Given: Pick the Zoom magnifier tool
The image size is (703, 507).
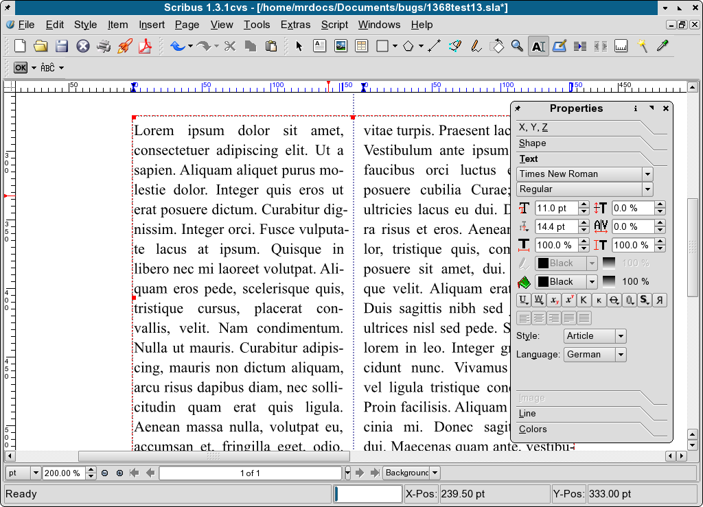Looking at the screenshot, I should click(x=517, y=46).
